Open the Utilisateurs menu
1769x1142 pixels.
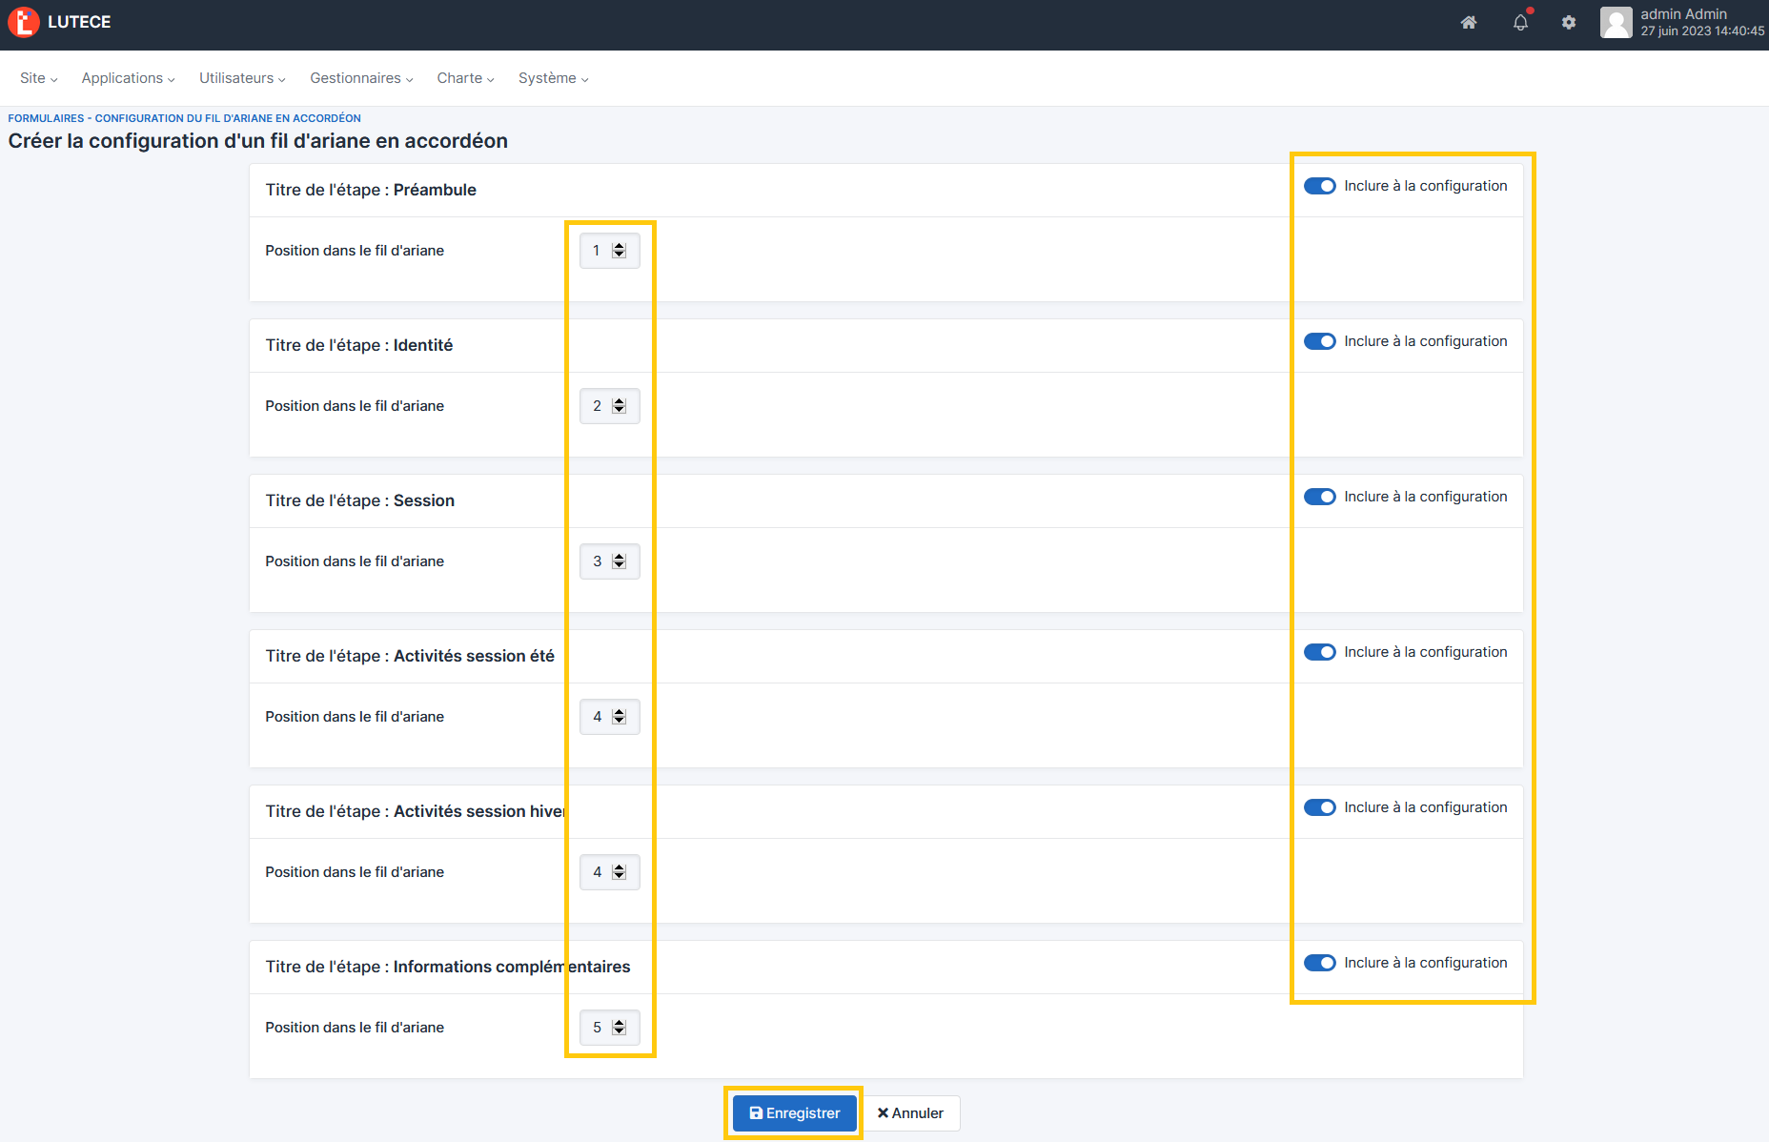point(242,78)
